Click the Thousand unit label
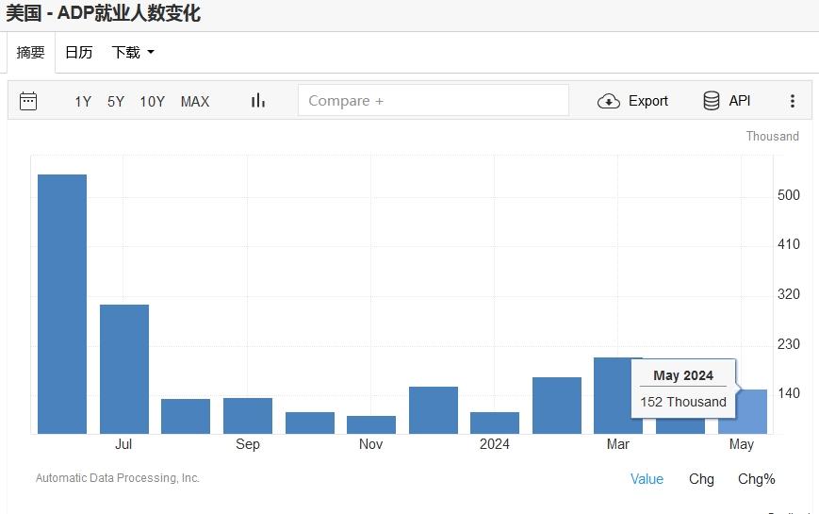819x514 pixels. pyautogui.click(x=773, y=136)
